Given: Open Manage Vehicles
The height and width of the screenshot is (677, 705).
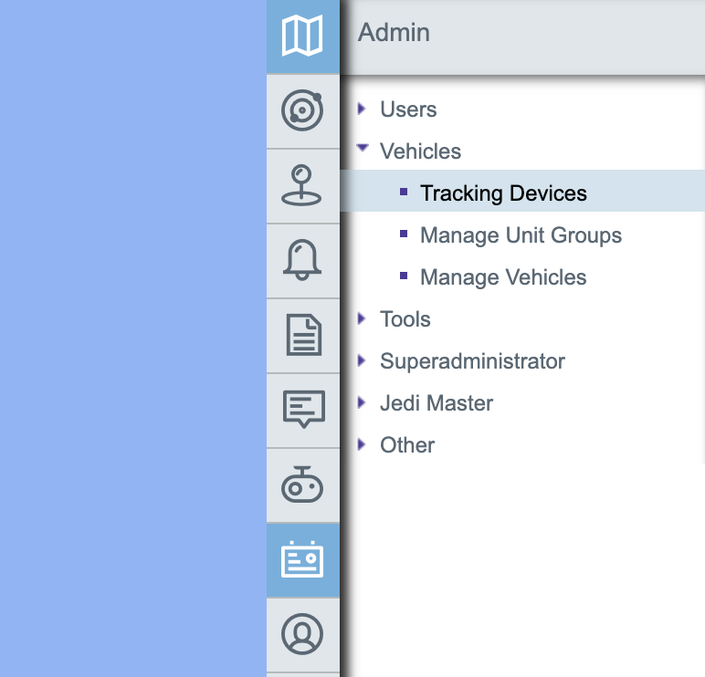Looking at the screenshot, I should [x=503, y=277].
